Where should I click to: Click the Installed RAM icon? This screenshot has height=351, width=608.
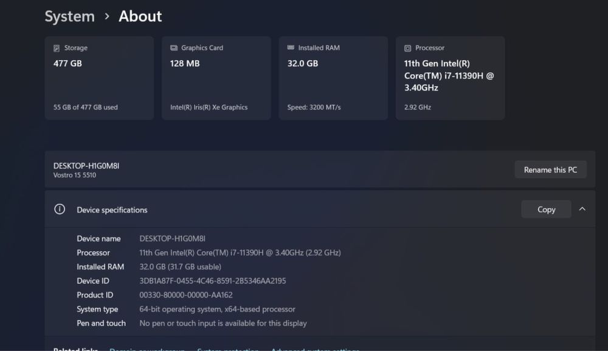pos(291,47)
